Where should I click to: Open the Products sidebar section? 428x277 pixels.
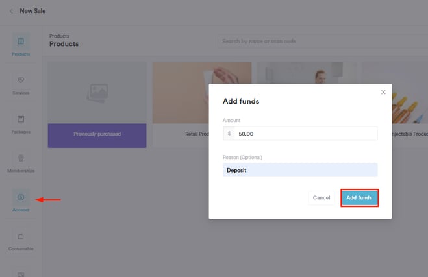tap(21, 46)
